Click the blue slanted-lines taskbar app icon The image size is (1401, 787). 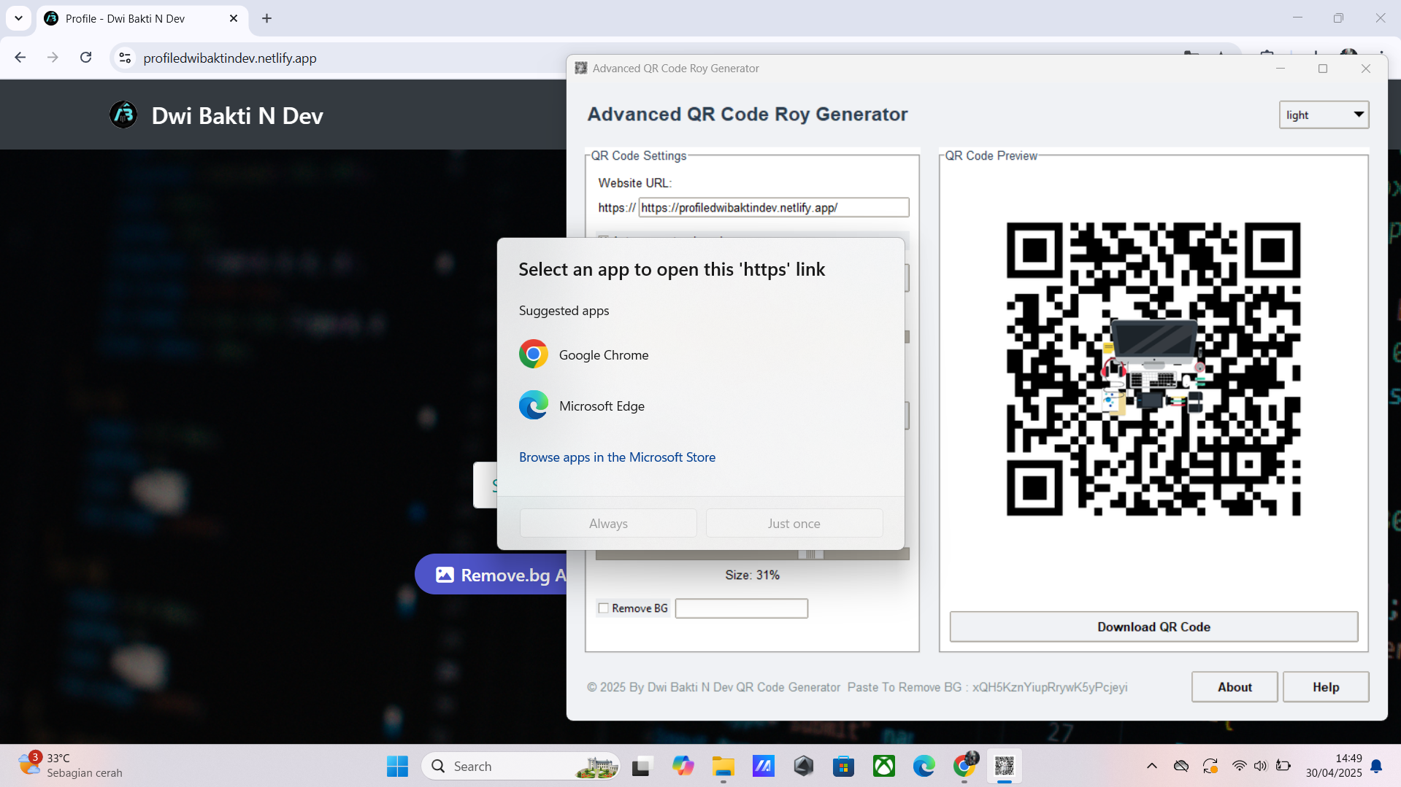pyautogui.click(x=764, y=766)
